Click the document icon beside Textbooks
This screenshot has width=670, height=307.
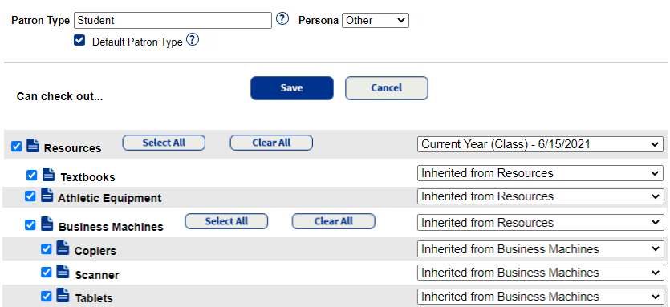49,174
